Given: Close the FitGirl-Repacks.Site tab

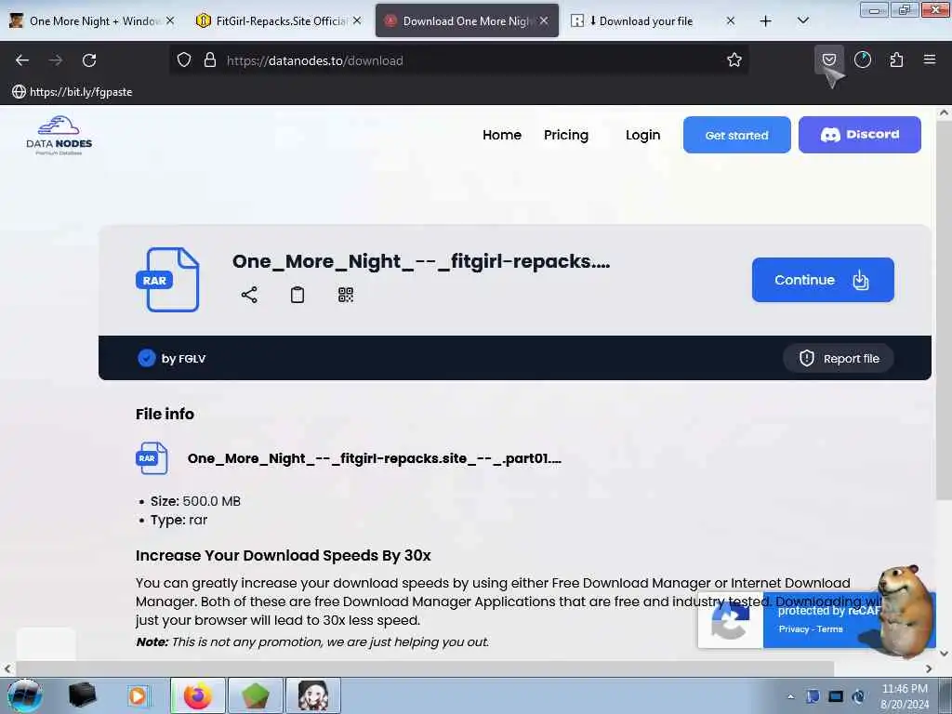Looking at the screenshot, I should coord(357,20).
